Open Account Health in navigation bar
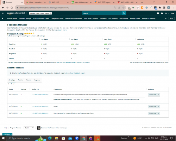The width and height of the screenshot is (176, 141). (x=12, y=19)
